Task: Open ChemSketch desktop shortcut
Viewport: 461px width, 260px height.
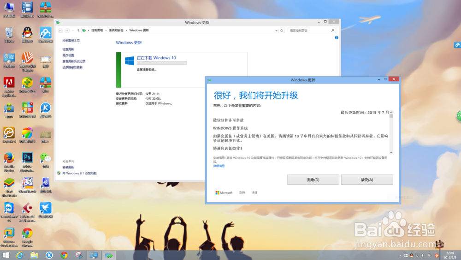Action: [27, 185]
